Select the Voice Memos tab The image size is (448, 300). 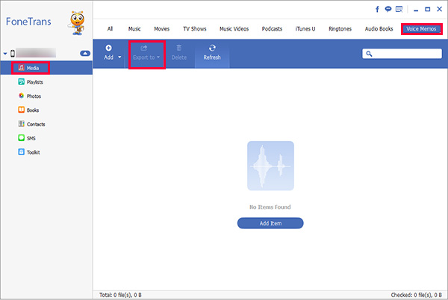pyautogui.click(x=421, y=29)
